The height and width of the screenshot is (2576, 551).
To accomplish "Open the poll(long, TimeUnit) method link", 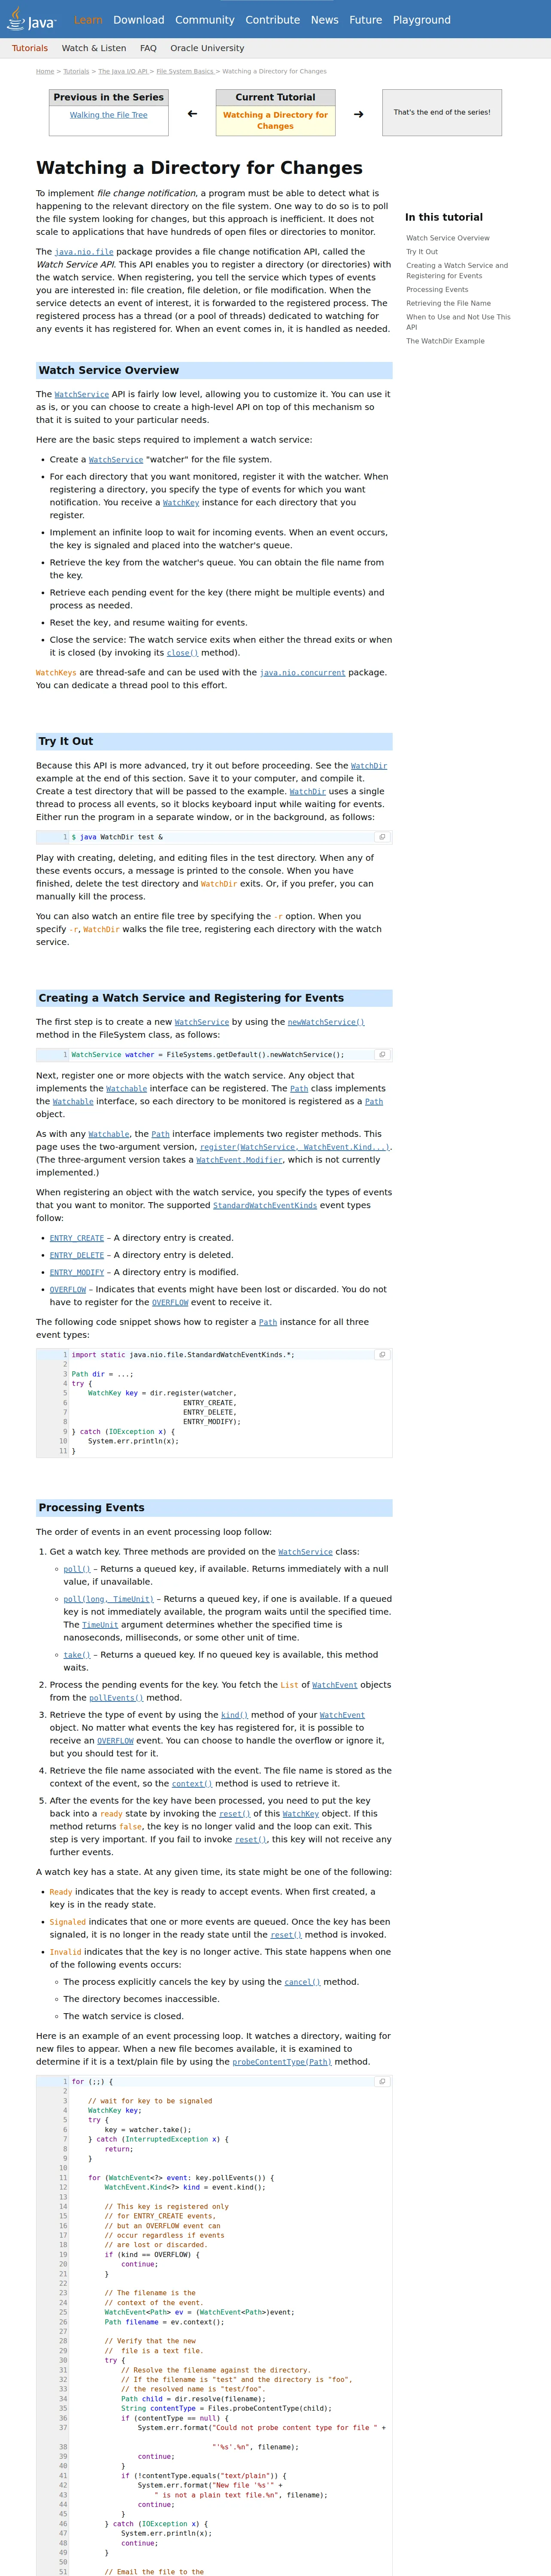I will (109, 1599).
